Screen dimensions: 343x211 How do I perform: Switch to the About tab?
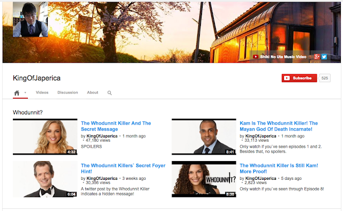(x=93, y=92)
